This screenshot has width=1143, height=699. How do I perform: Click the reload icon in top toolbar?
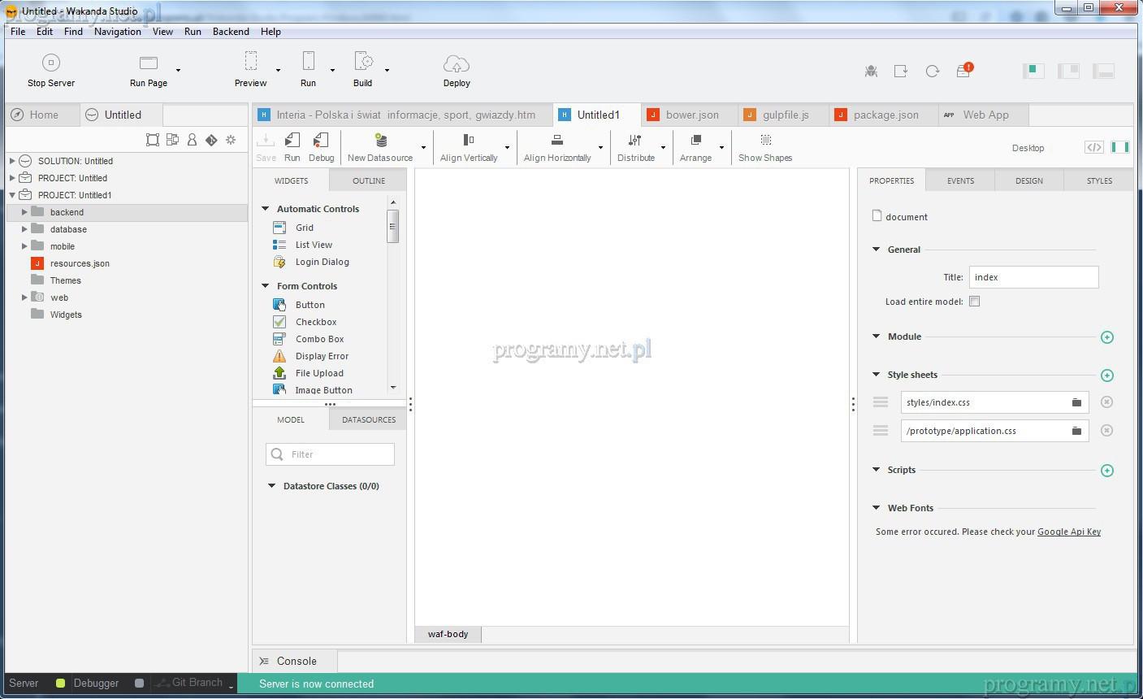[932, 72]
